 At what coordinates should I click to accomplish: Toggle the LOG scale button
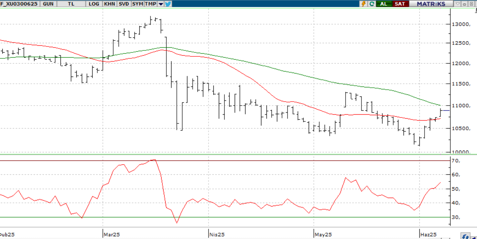pos(94,4)
